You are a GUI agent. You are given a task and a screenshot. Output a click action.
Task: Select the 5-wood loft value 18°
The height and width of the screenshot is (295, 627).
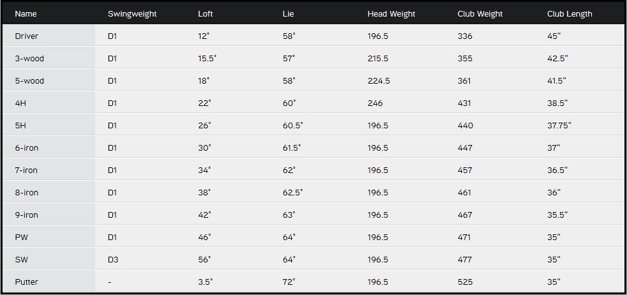tap(204, 81)
